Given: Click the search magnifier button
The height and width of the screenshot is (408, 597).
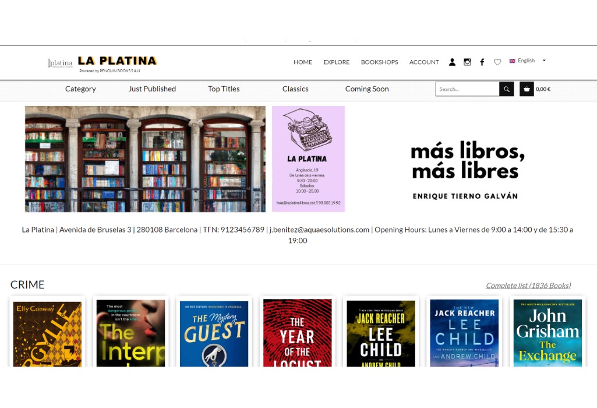Looking at the screenshot, I should (506, 89).
